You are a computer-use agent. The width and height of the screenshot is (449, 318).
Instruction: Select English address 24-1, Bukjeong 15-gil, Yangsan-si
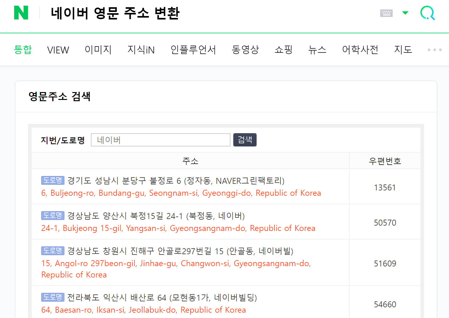(178, 228)
